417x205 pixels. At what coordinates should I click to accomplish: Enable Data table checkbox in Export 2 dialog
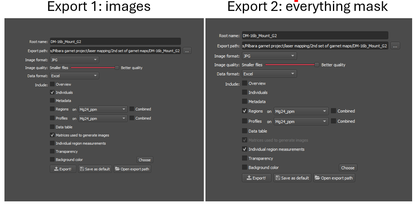(x=245, y=131)
